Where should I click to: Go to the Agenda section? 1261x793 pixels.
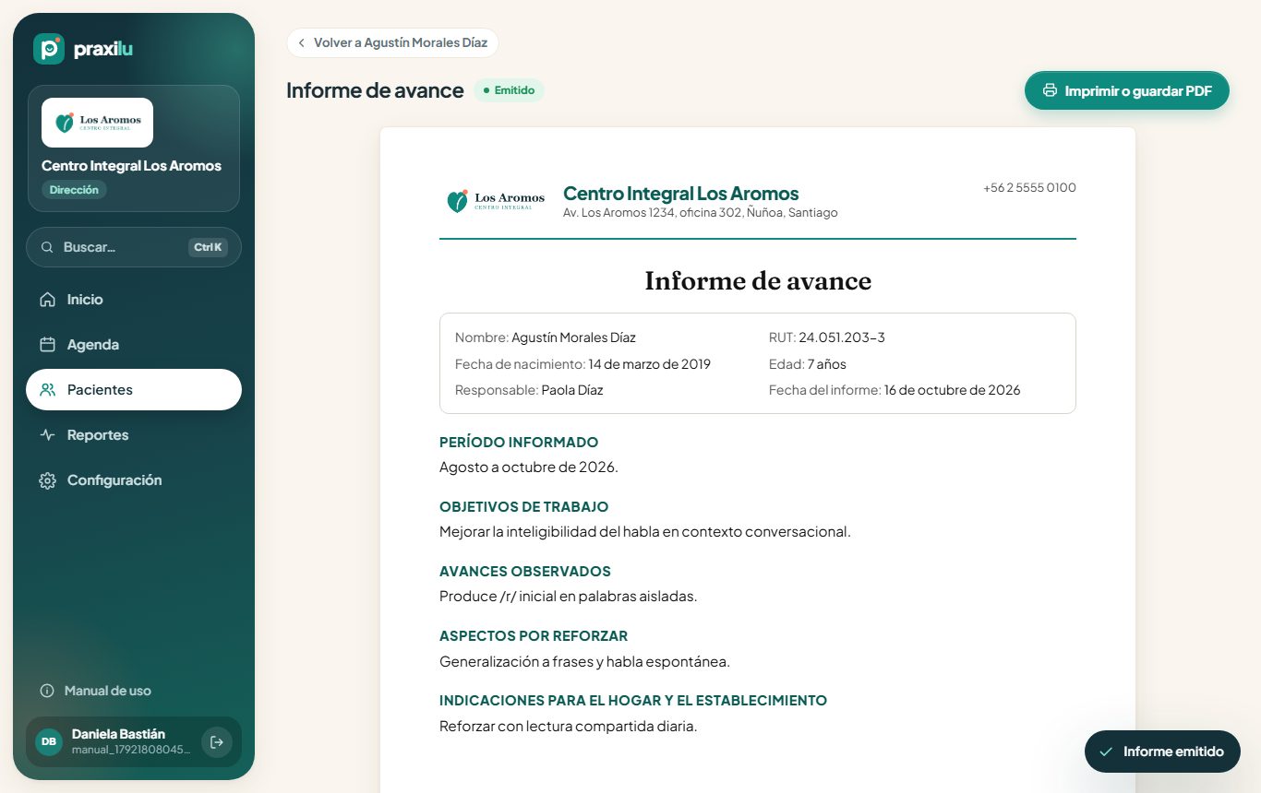(x=134, y=345)
